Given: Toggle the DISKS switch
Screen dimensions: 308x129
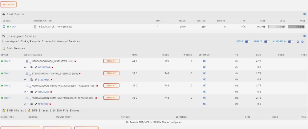Looking at the screenshot, I should click(x=248, y=42).
